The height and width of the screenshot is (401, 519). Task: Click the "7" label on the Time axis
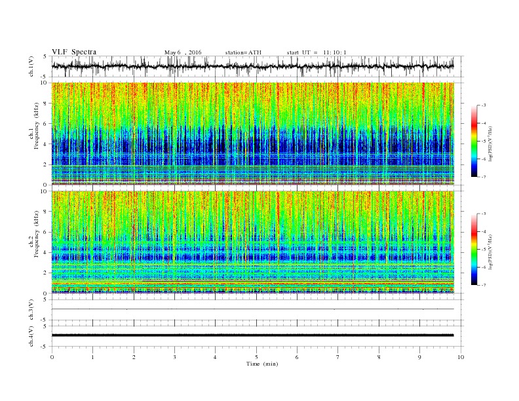coord(337,357)
